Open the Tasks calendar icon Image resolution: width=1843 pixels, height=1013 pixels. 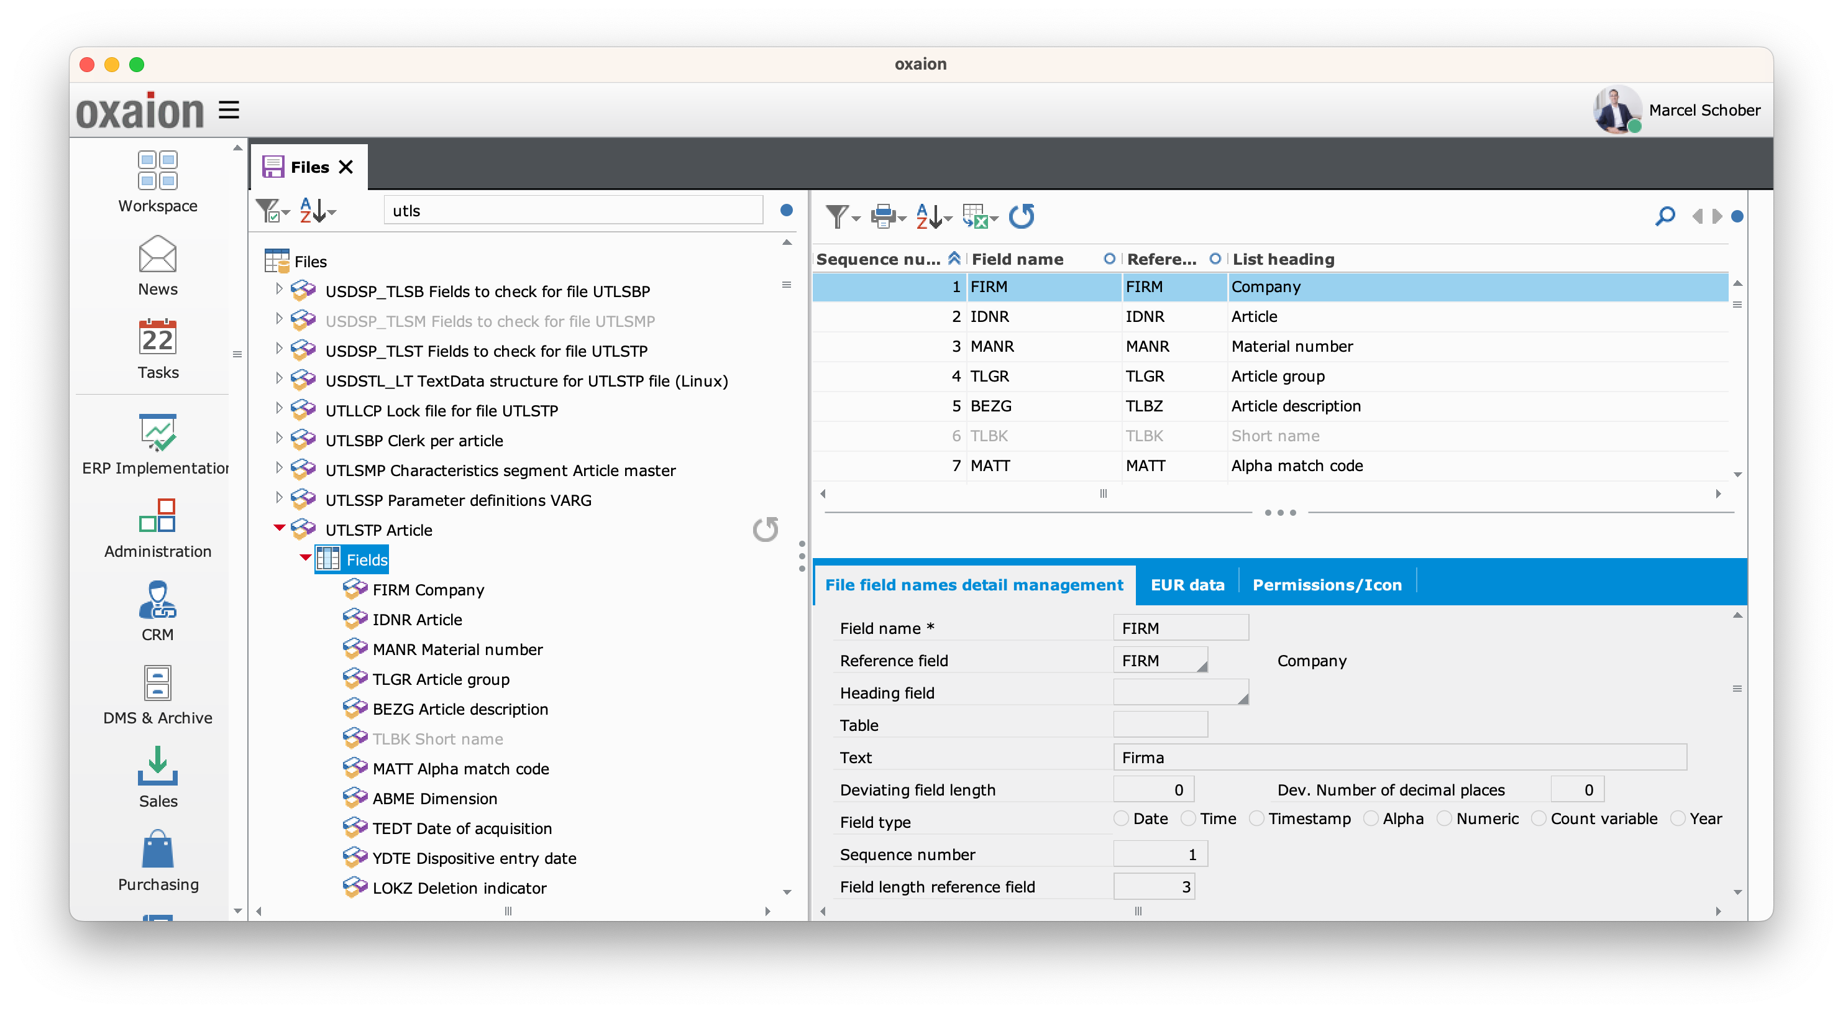(157, 337)
